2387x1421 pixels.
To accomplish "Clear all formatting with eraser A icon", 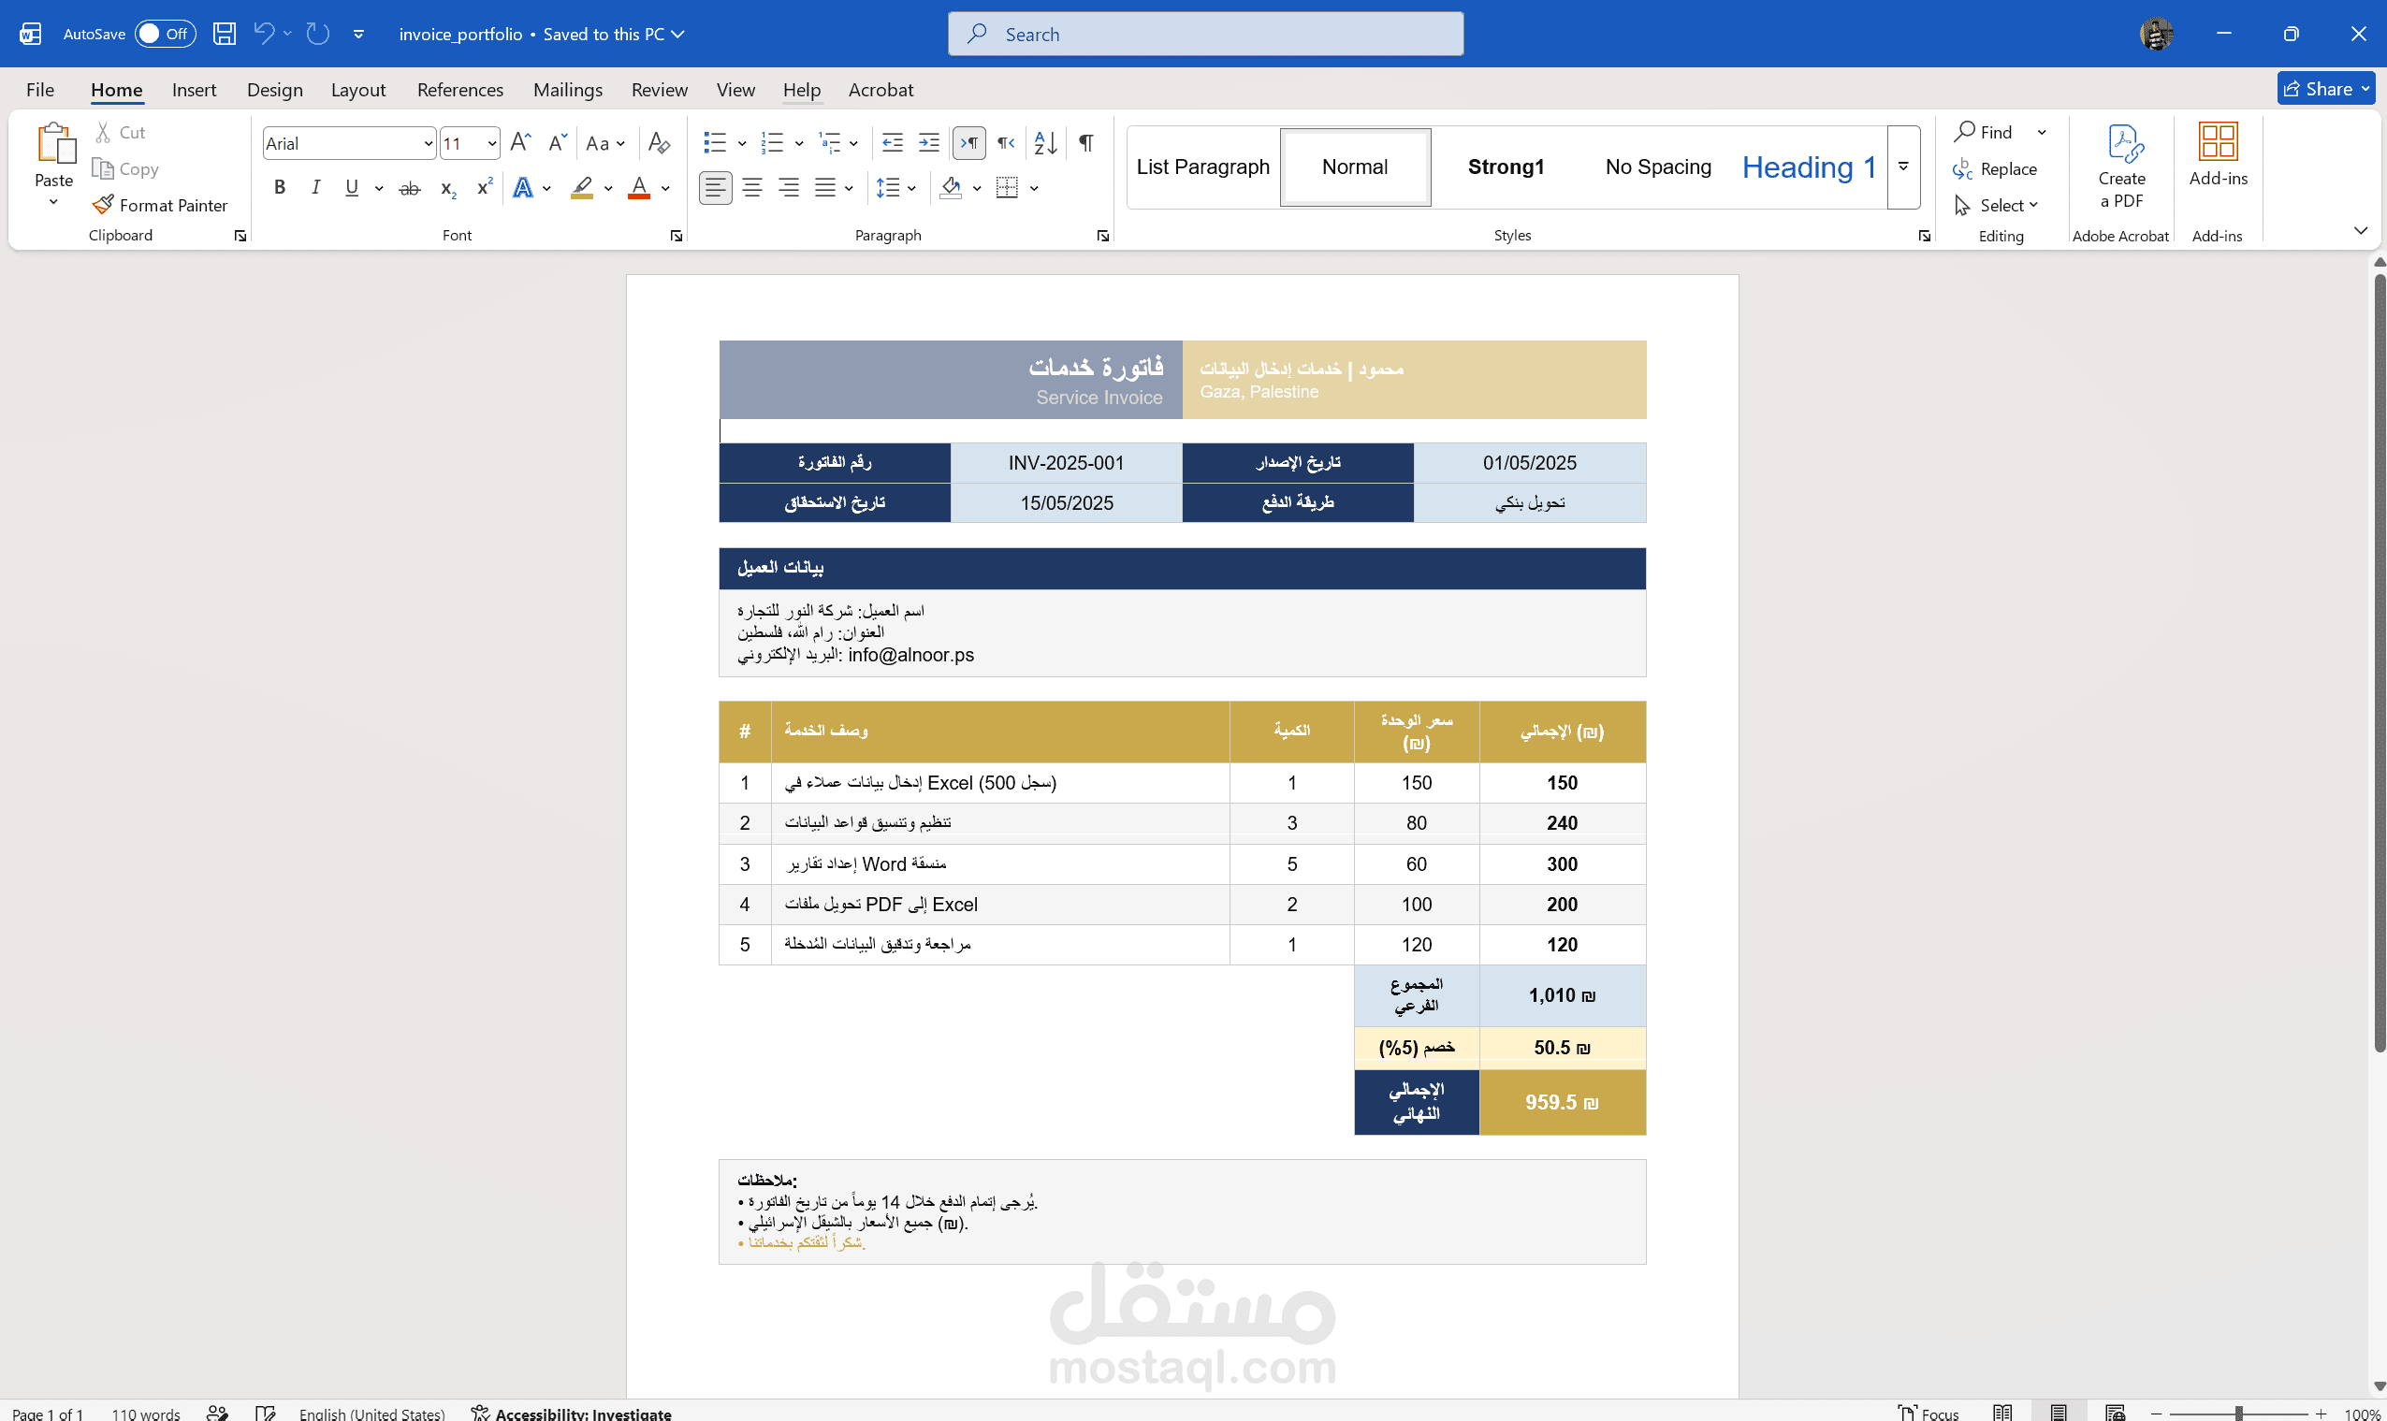I will (x=659, y=143).
